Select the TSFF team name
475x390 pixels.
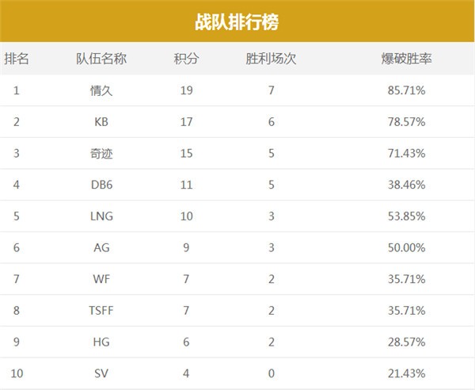coord(101,311)
